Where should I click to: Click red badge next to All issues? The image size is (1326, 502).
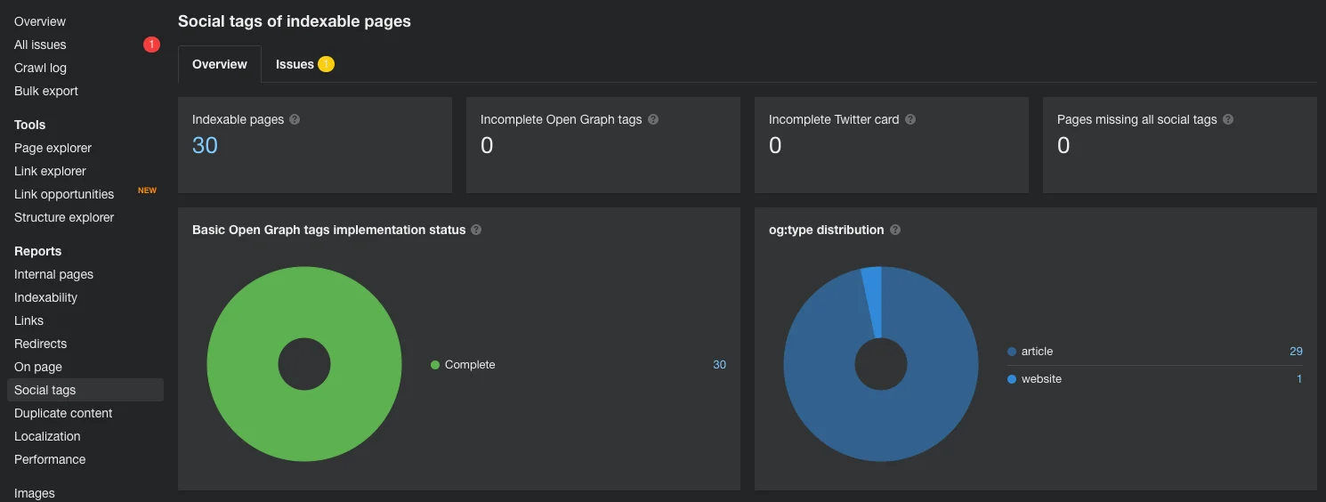151,45
